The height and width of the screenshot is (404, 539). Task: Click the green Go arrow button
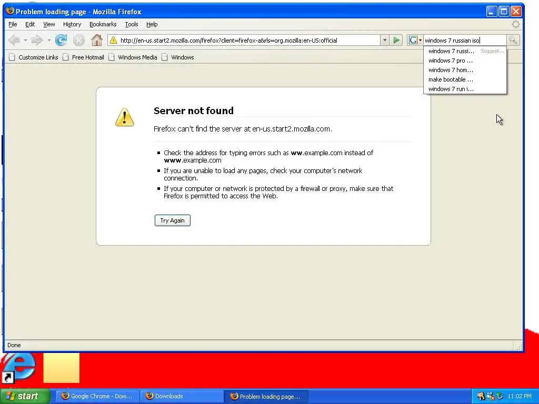click(396, 40)
